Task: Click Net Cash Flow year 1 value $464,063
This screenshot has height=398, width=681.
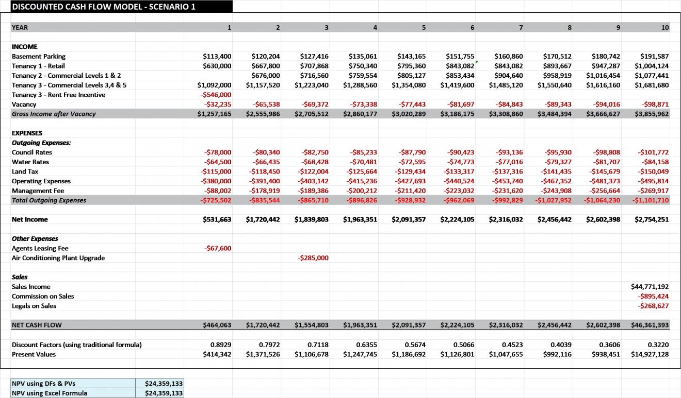Action: [x=217, y=325]
